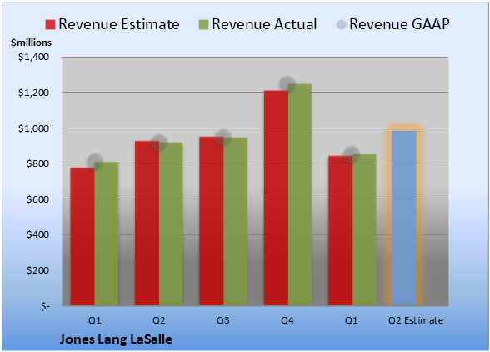Click the "Q2" axis label
The height and width of the screenshot is (352, 490).
click(x=158, y=320)
